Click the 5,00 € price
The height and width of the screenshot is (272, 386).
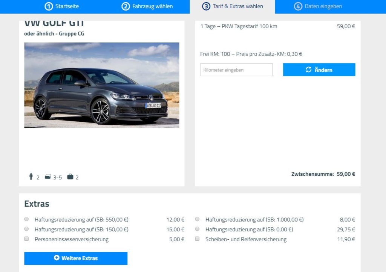click(x=176, y=239)
